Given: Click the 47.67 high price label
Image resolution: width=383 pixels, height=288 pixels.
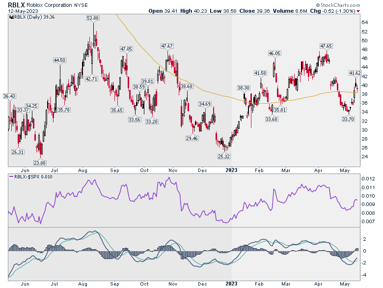Looking at the screenshot, I should tap(167, 46).
